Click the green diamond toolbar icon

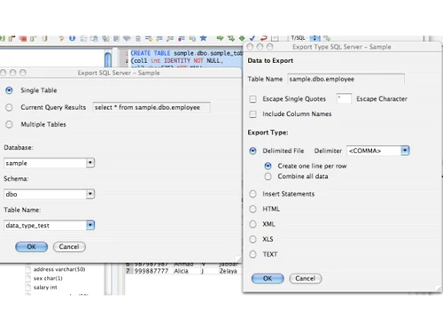point(242,38)
